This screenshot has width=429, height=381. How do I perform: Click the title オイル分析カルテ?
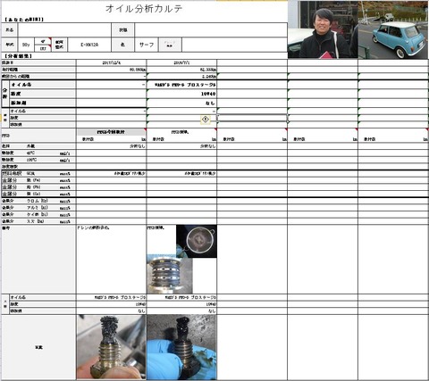tap(144, 9)
